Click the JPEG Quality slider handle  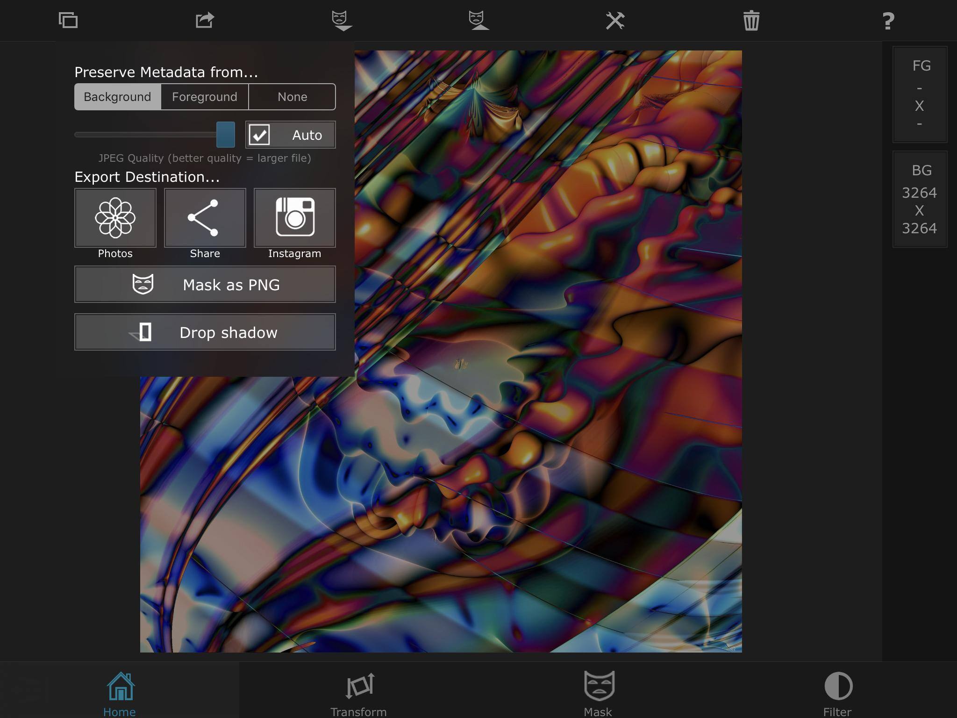225,135
